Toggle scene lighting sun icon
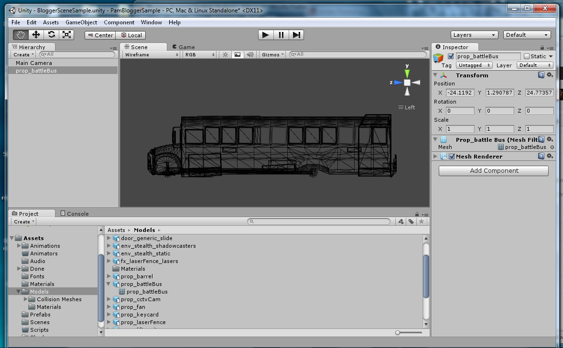The height and width of the screenshot is (348, 563). [x=226, y=55]
